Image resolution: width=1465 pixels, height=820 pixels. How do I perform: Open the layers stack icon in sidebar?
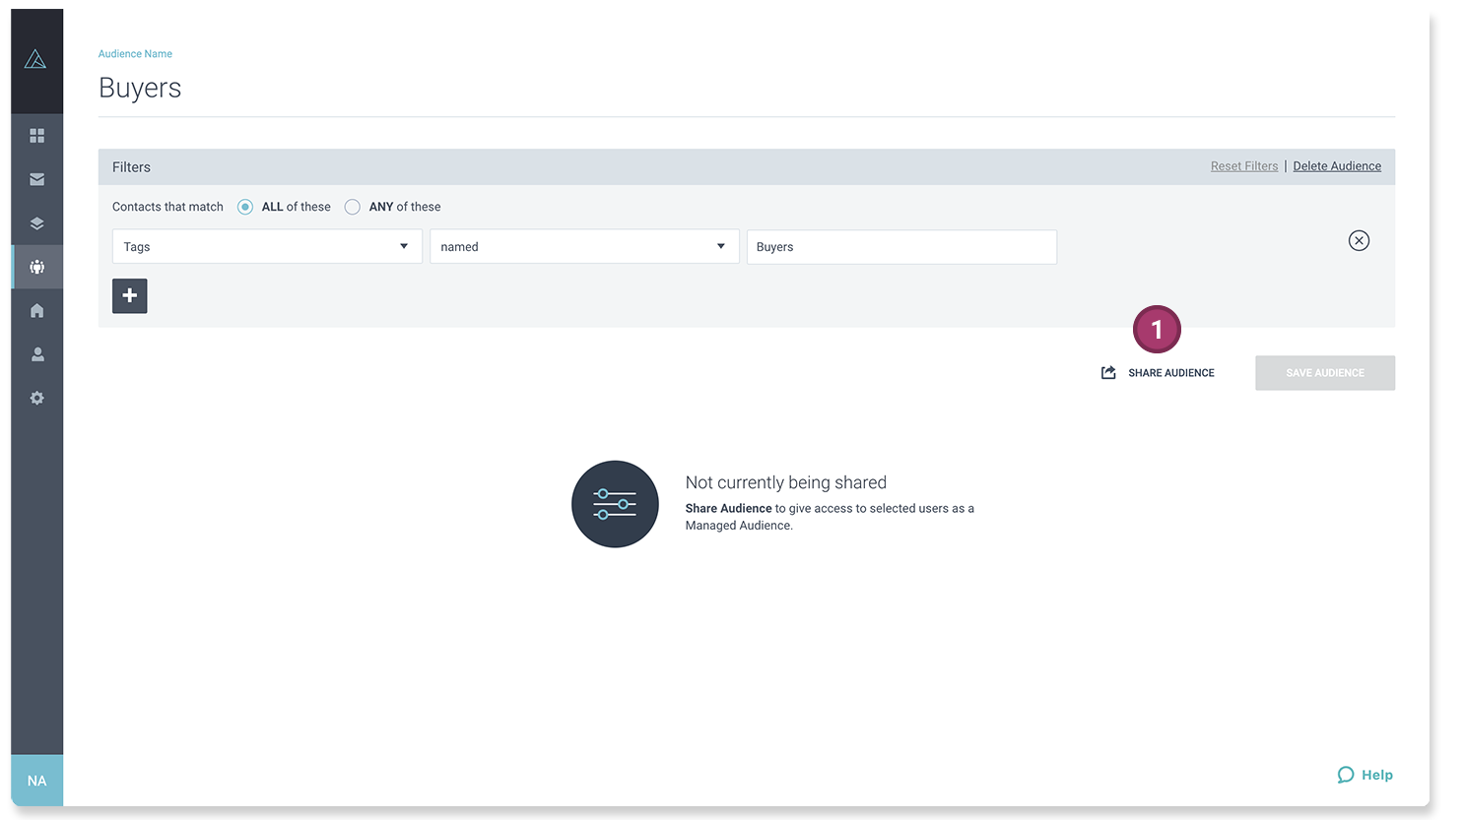pyautogui.click(x=36, y=223)
